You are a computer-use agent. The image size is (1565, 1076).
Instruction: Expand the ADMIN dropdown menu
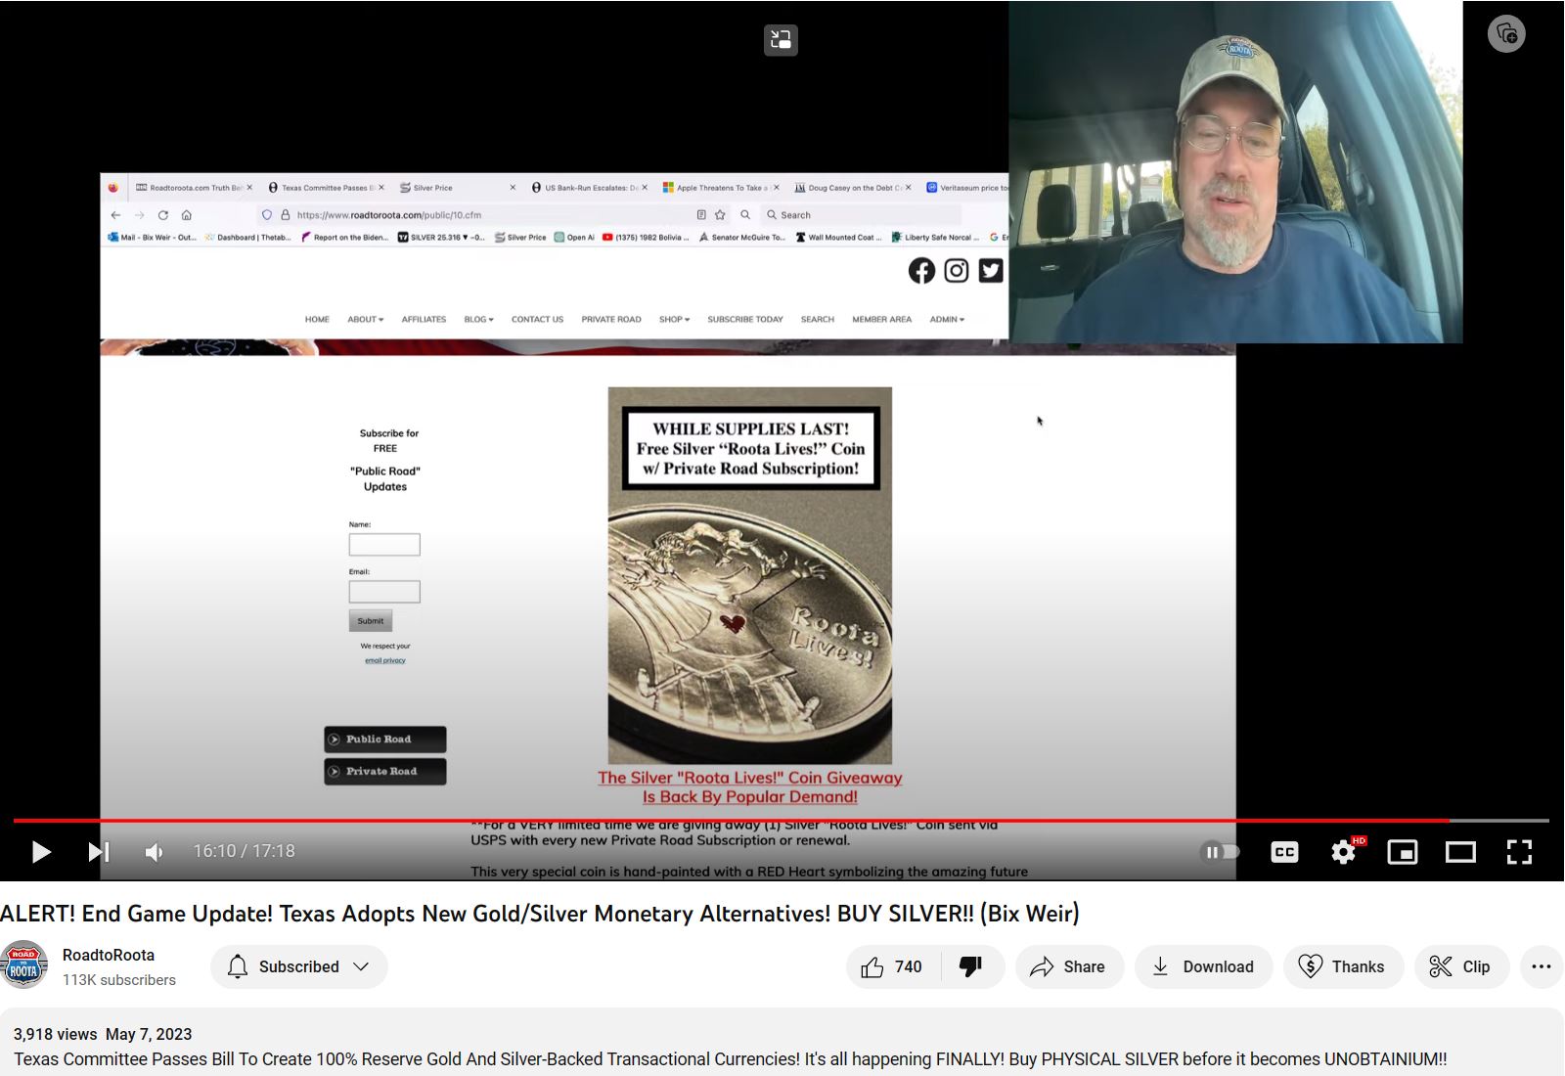click(x=947, y=319)
